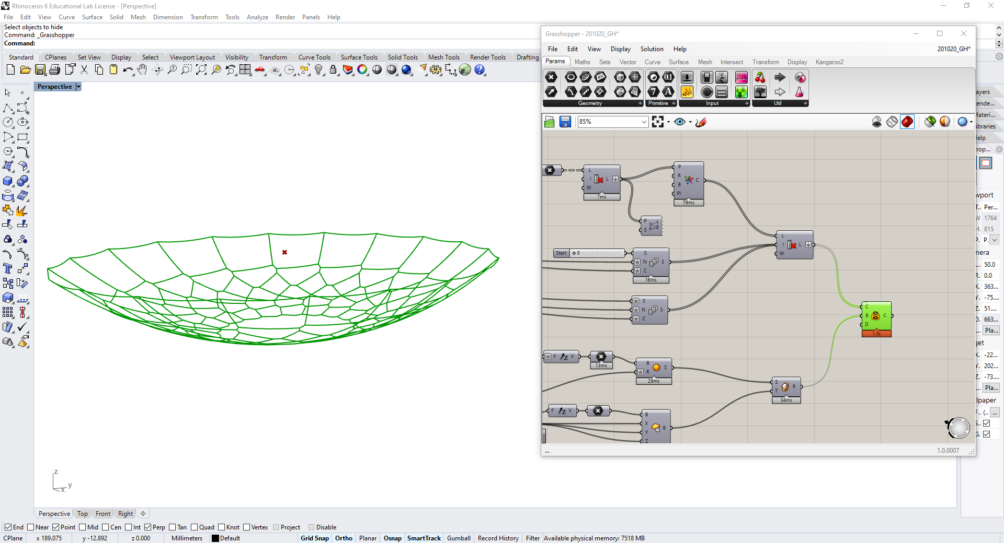Viewport: 1004px width, 543px height.
Task: Toggle Ortho in status bar
Action: (344, 538)
